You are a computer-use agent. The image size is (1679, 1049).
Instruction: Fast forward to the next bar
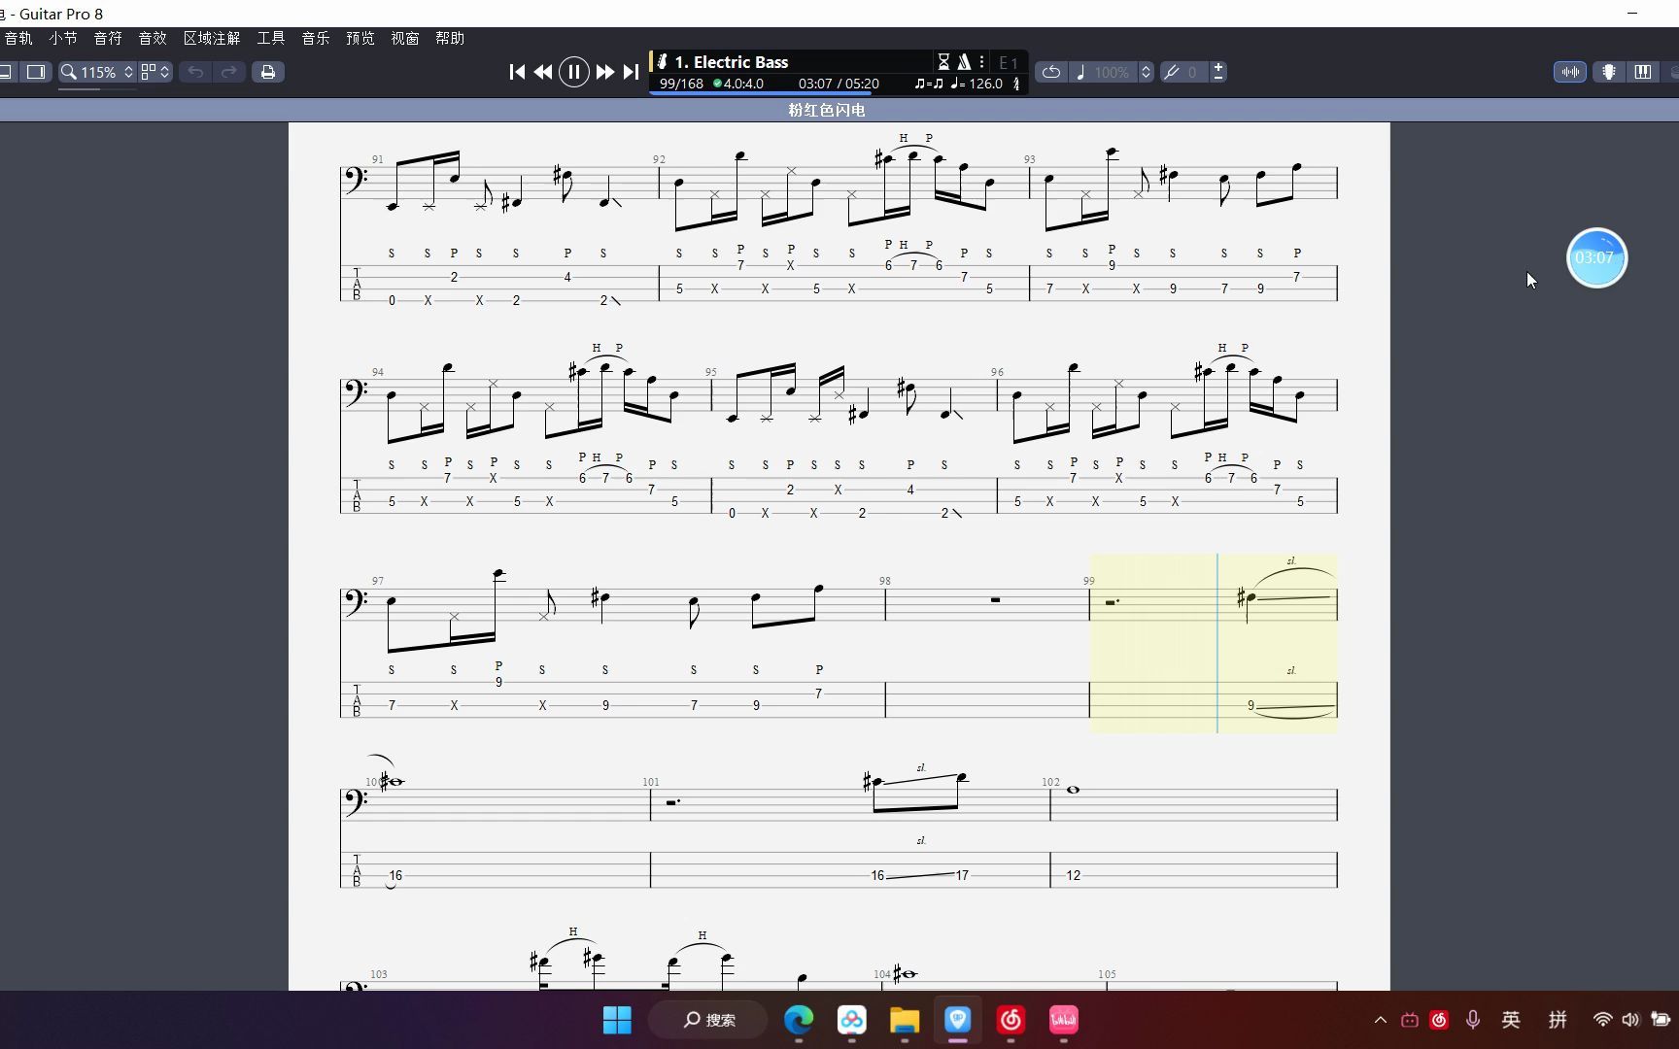point(605,72)
